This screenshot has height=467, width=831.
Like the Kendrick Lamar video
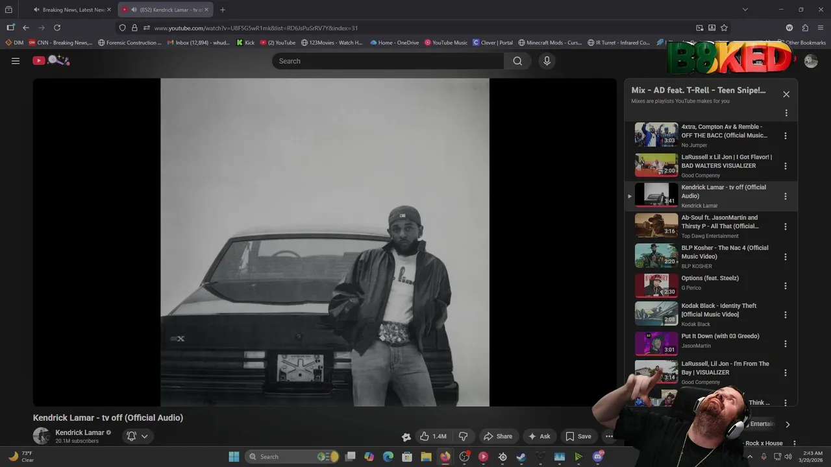click(432, 437)
